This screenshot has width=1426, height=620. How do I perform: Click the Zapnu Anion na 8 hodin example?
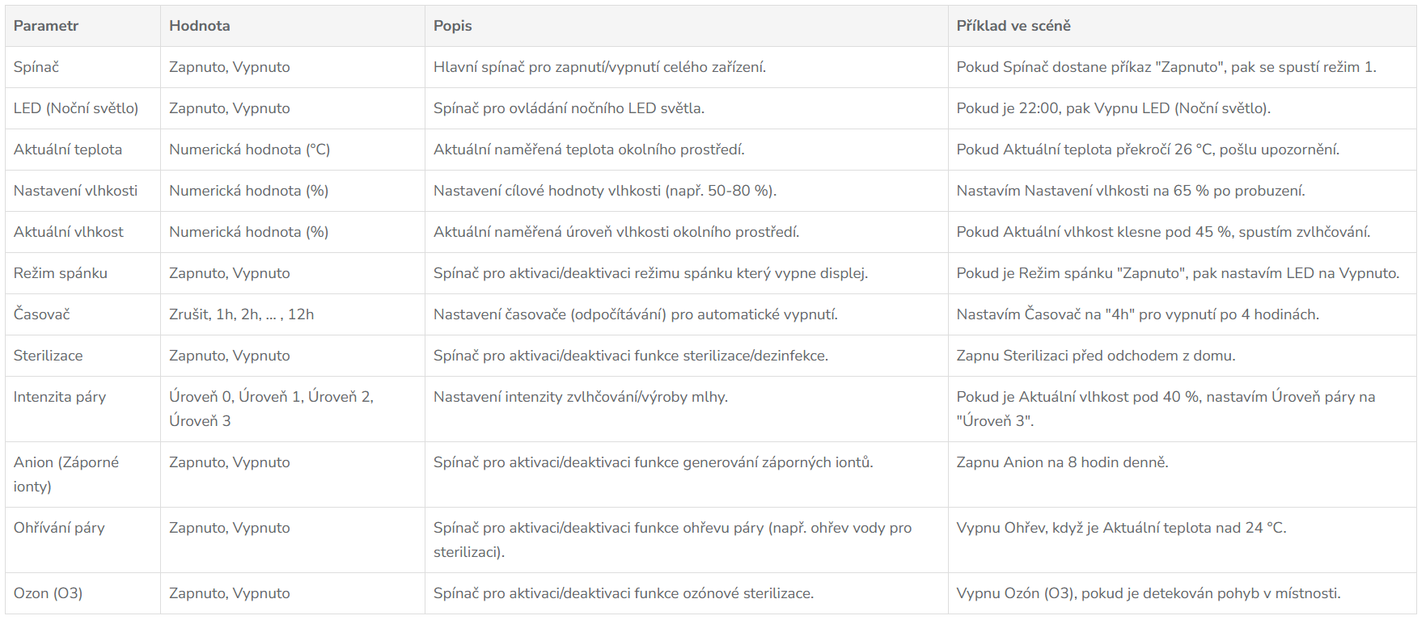pyautogui.click(x=1062, y=462)
